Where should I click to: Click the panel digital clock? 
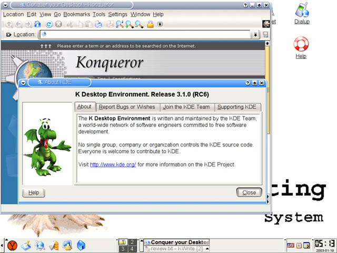(325, 244)
